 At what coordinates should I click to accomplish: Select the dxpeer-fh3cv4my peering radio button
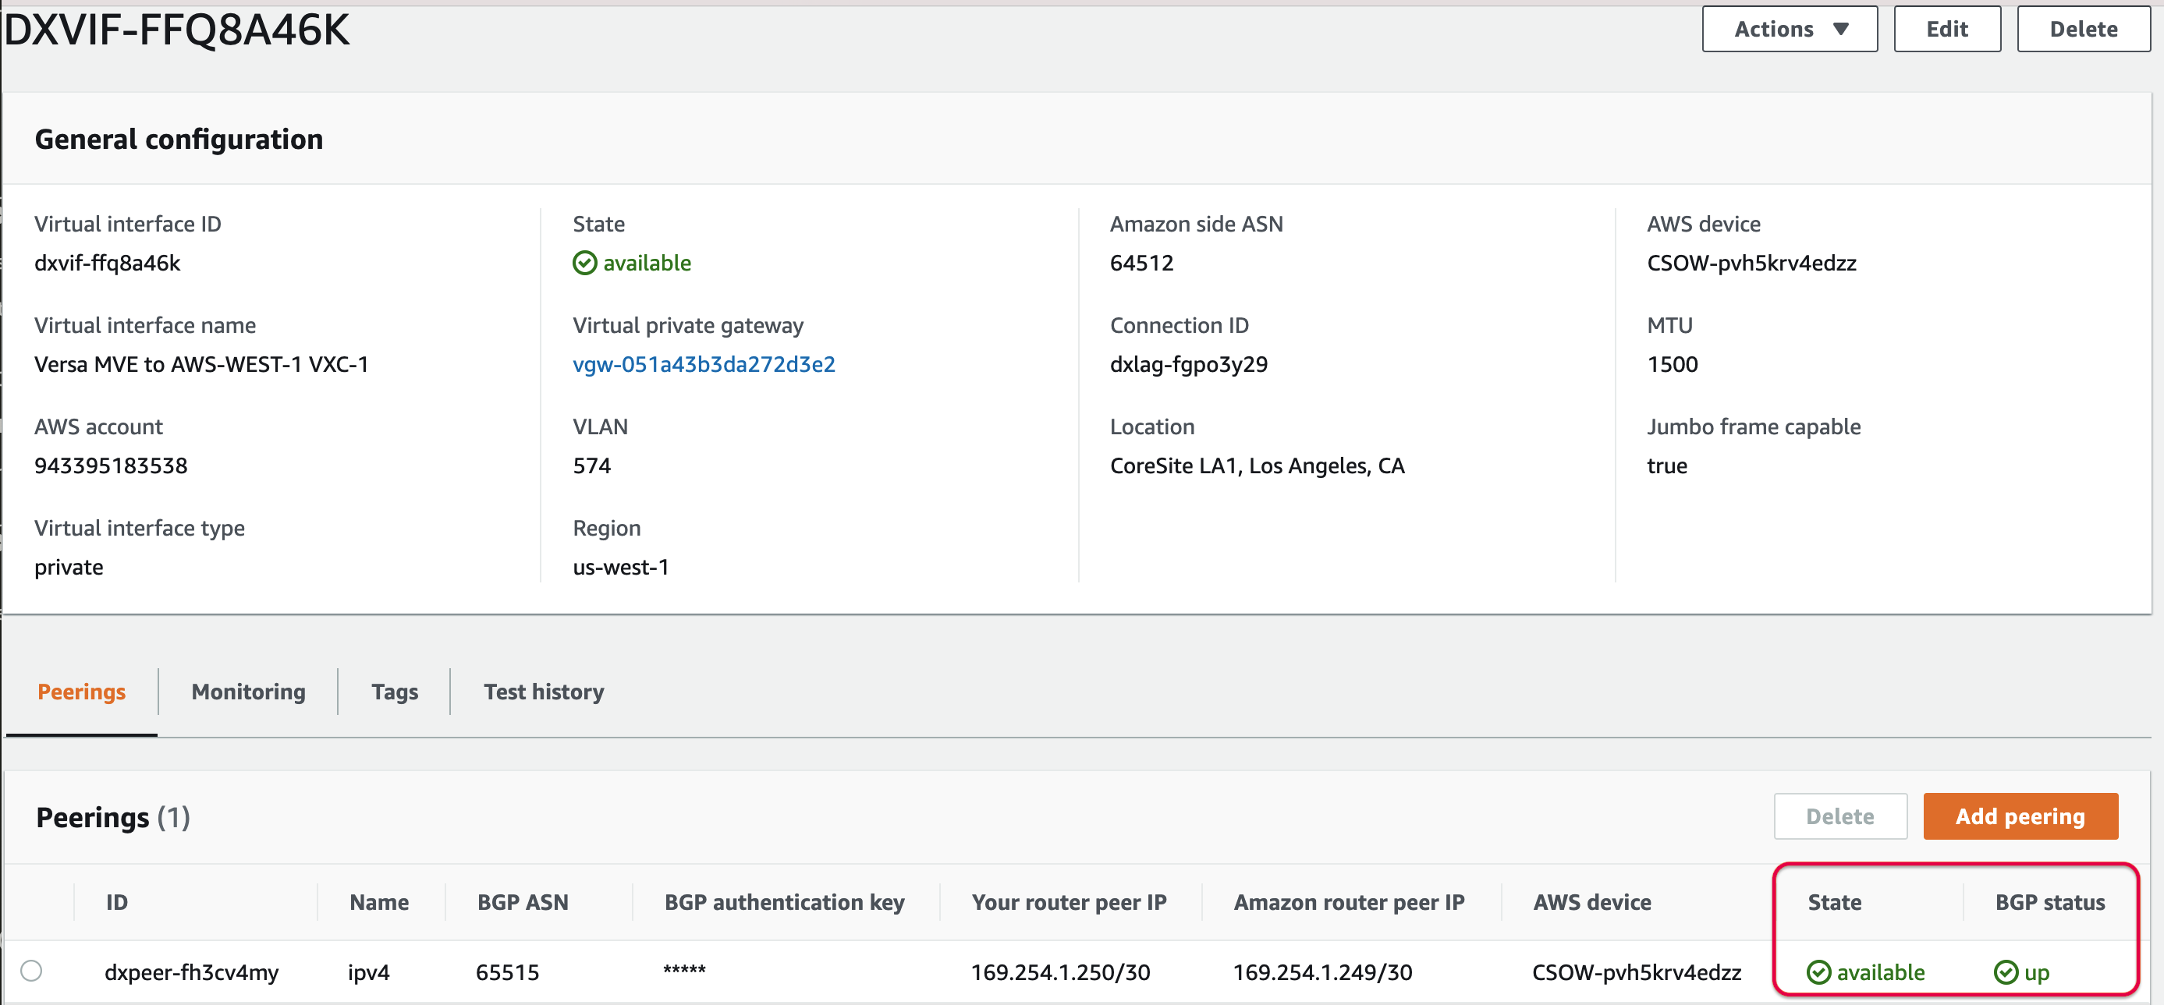click(33, 971)
